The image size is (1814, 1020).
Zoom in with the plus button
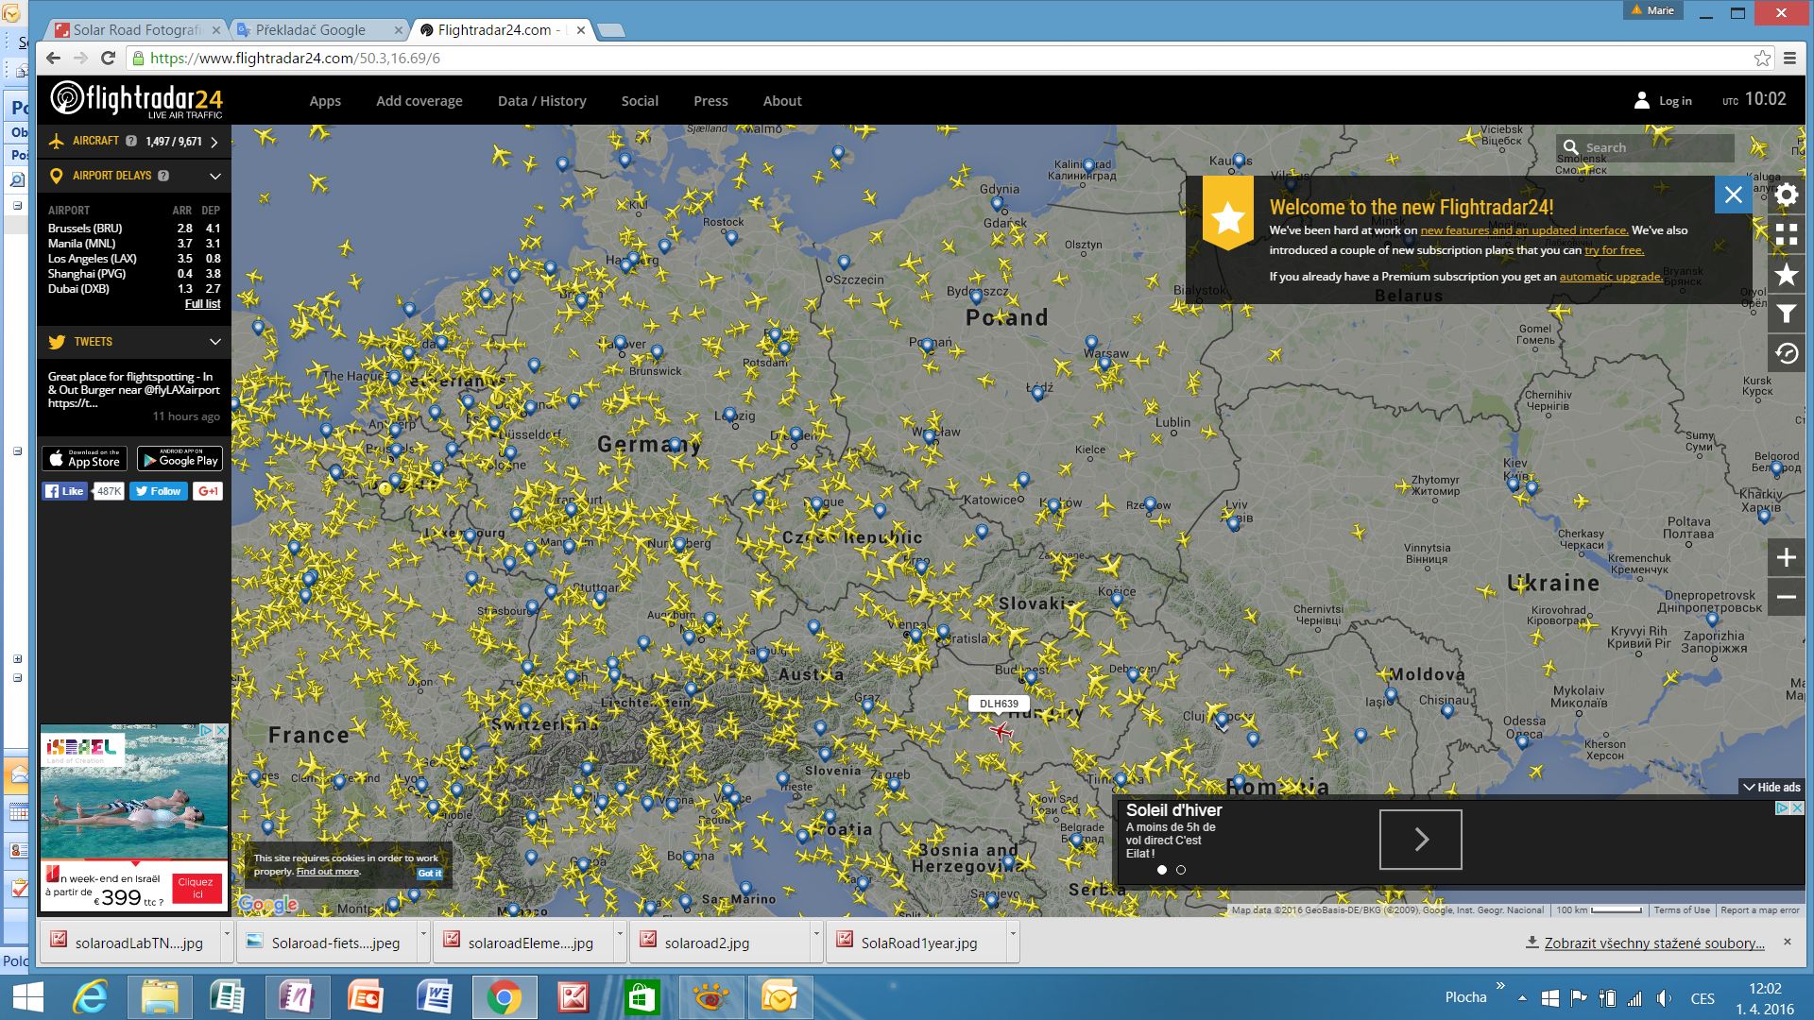click(1786, 557)
